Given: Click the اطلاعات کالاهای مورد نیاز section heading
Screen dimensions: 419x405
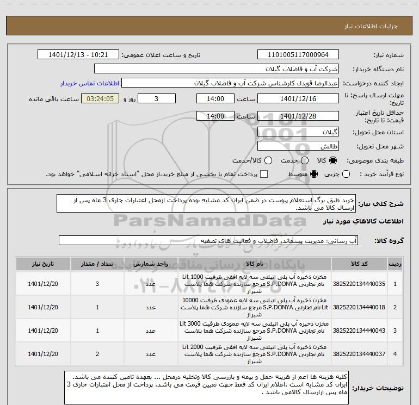Looking at the screenshot, I should coord(363,221).
